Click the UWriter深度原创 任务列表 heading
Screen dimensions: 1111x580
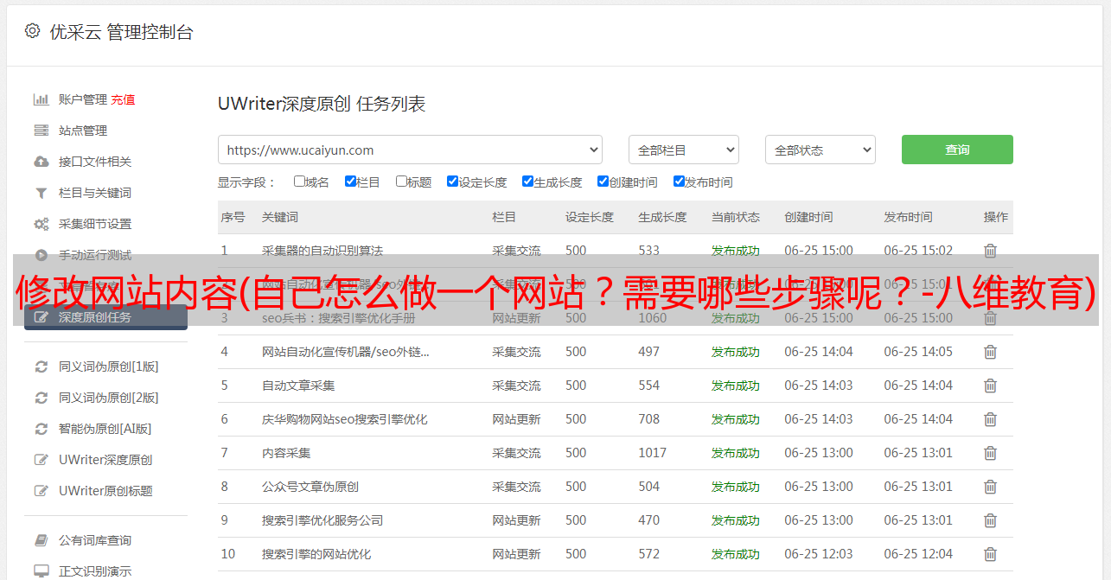322,104
